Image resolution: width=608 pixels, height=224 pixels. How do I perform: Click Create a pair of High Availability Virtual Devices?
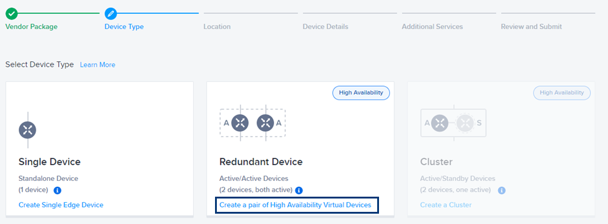(295, 205)
